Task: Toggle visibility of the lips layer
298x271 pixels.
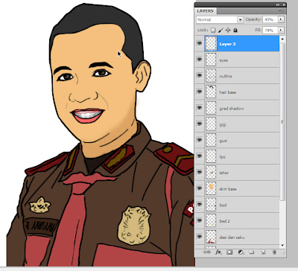Action: (200, 156)
